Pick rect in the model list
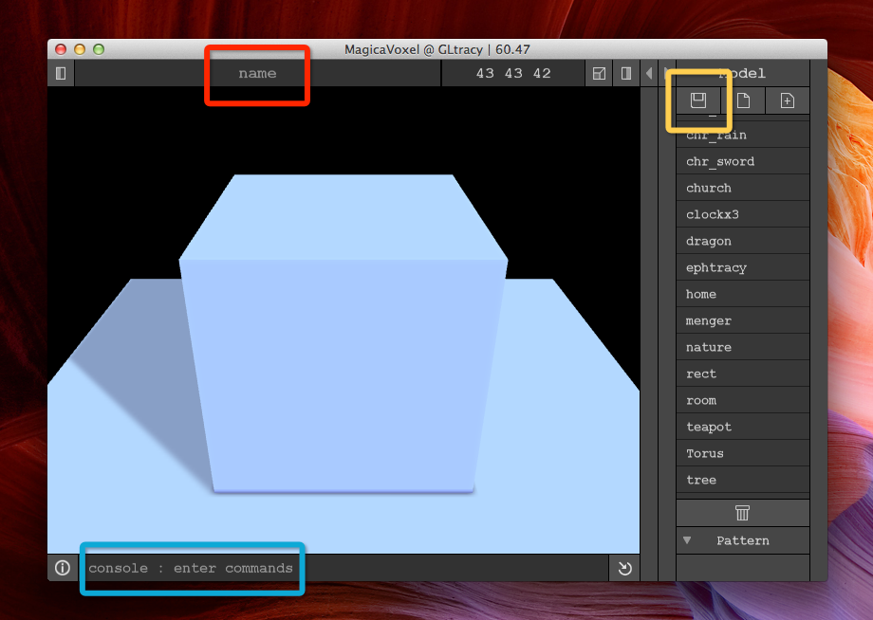 click(743, 374)
